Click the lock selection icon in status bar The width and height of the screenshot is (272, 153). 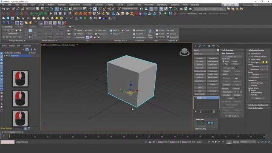(150, 142)
